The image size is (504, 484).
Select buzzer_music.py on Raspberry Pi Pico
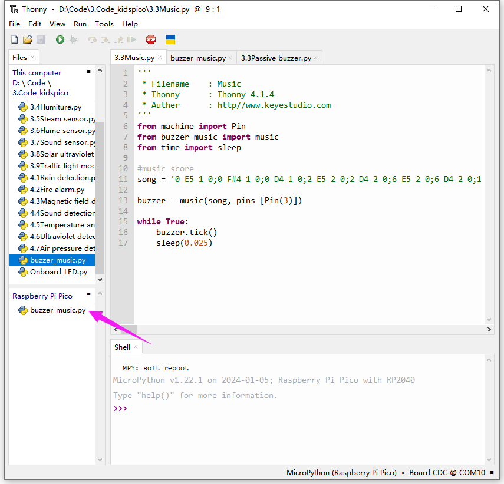52,310
